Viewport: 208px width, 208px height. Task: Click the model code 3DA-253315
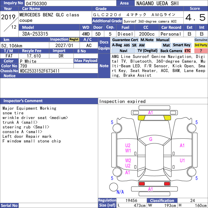pyautogui.click(x=35, y=34)
